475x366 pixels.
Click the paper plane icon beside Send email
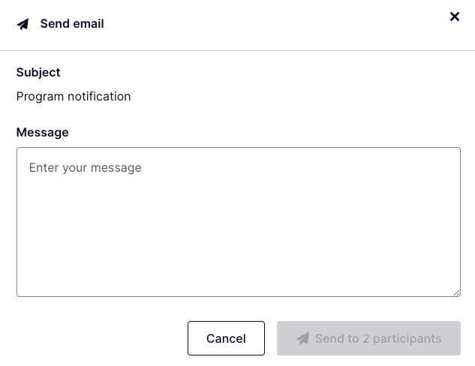pos(23,24)
